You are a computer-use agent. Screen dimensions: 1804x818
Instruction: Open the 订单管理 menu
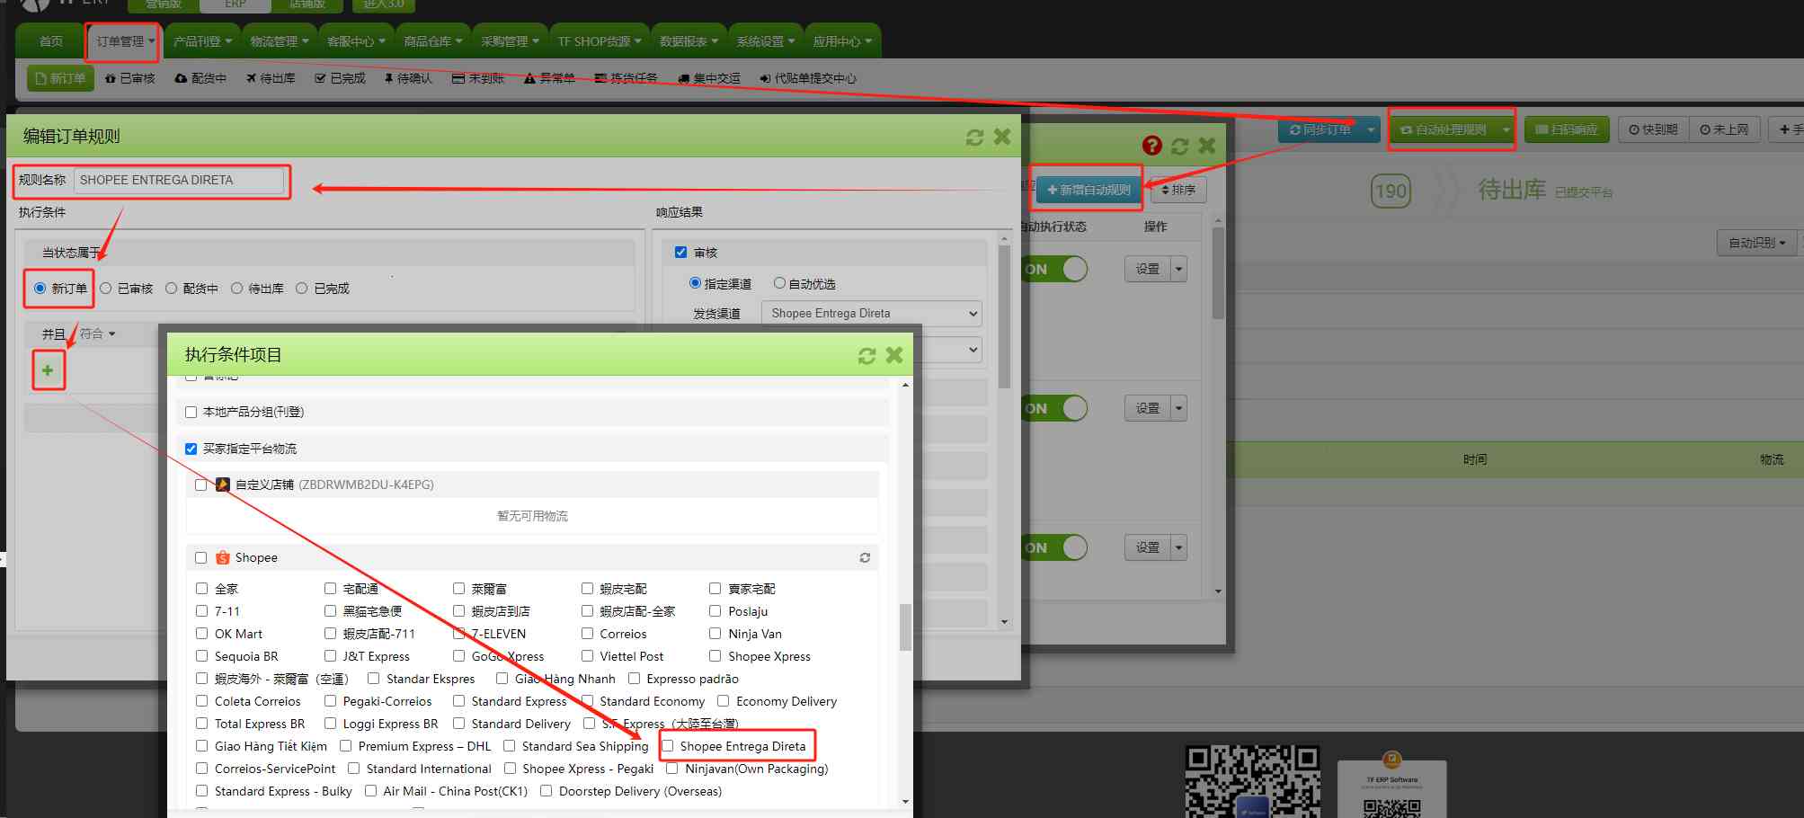coord(124,41)
